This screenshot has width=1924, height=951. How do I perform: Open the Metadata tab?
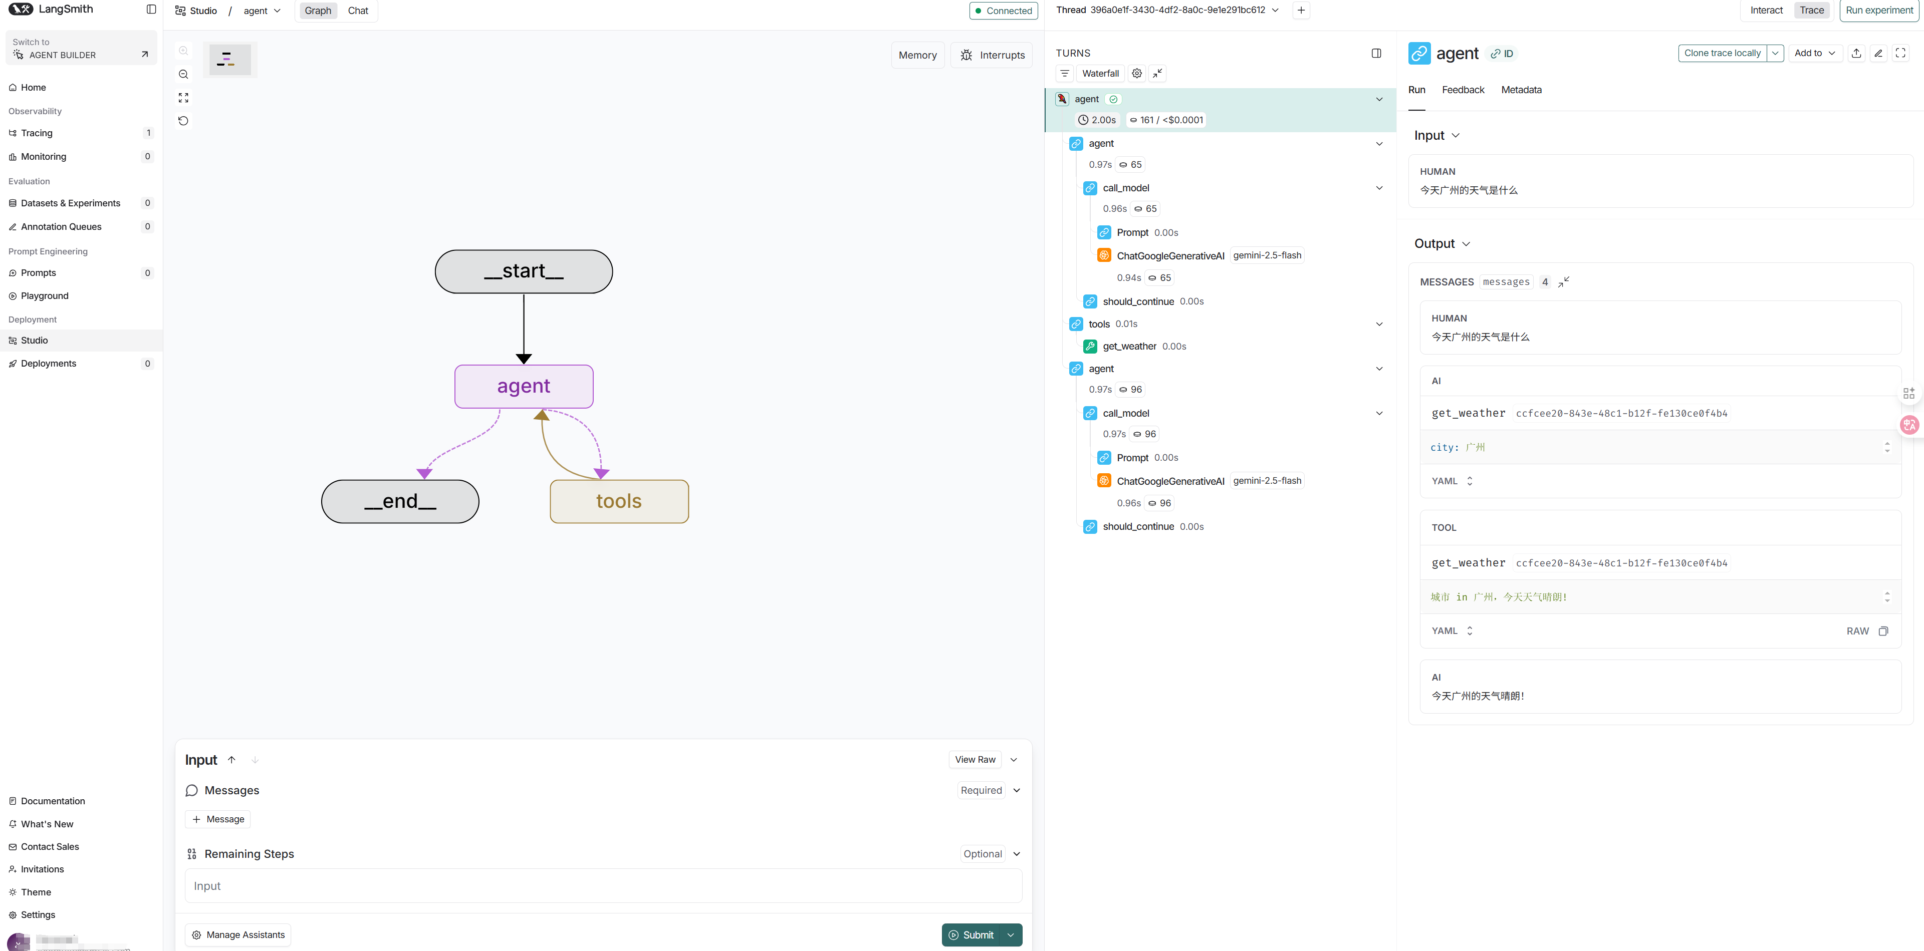(1521, 90)
